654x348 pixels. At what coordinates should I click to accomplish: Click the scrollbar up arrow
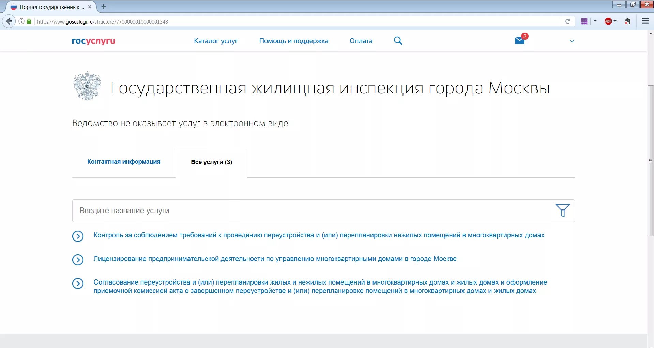(651, 33)
